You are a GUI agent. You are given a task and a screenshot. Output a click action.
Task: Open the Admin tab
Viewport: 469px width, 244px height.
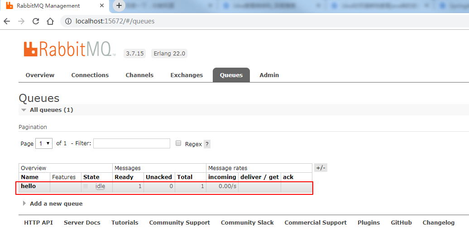(x=269, y=75)
